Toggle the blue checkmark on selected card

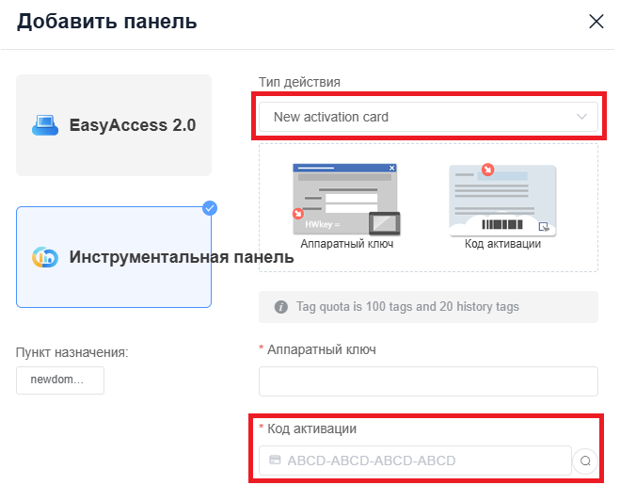click(210, 208)
